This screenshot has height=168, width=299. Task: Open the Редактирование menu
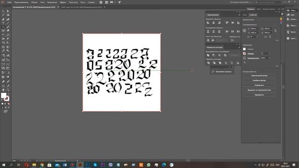21,2
